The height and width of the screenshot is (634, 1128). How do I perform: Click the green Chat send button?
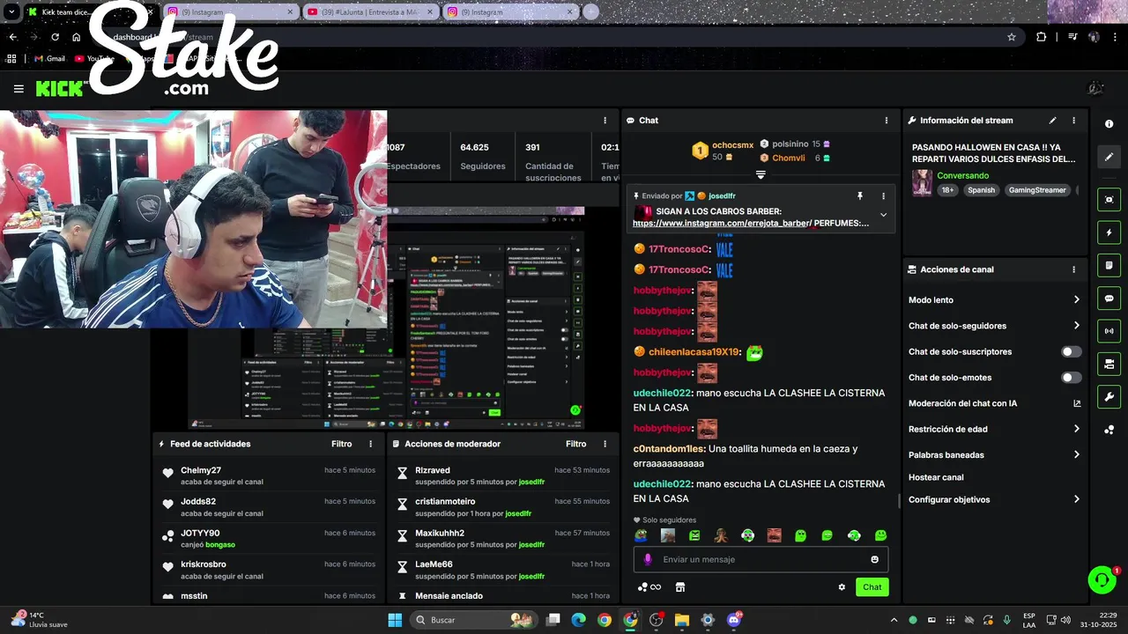[872, 587]
